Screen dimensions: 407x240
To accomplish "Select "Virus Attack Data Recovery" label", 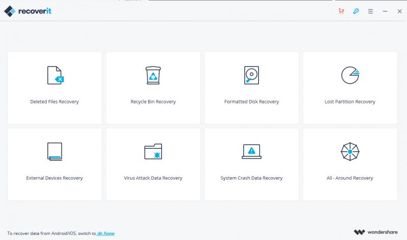I will coord(153,178).
